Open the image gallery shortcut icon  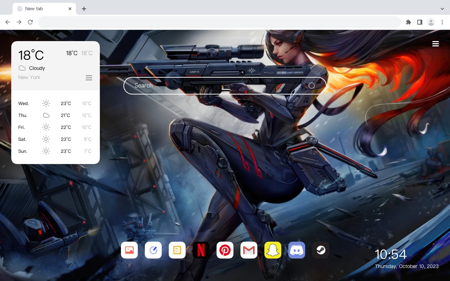tap(129, 250)
